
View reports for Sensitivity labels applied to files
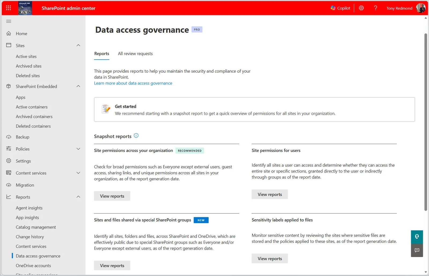point(270,259)
